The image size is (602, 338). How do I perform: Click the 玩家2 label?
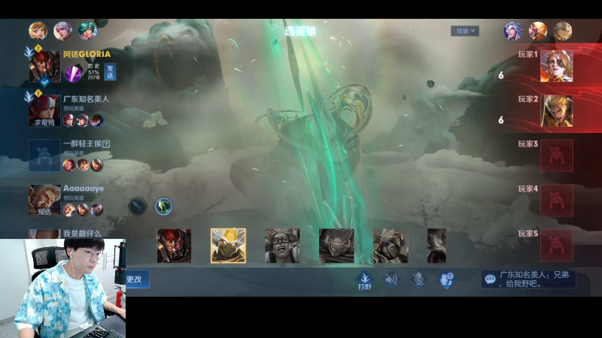coord(528,99)
